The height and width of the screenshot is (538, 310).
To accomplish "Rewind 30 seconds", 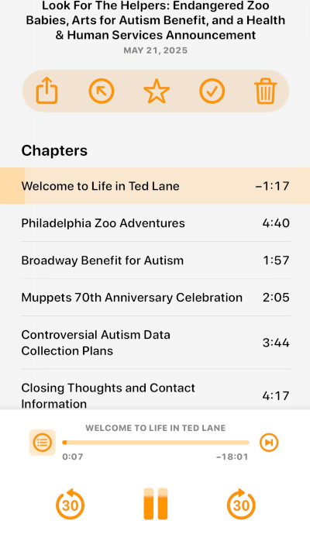I will (x=70, y=504).
